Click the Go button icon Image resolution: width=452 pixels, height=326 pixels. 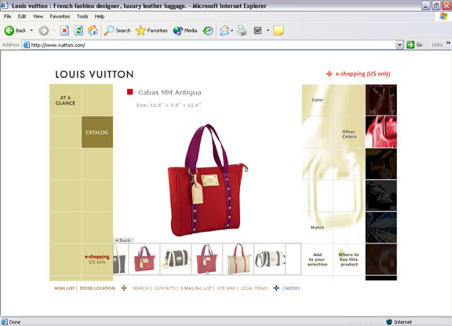pos(410,45)
